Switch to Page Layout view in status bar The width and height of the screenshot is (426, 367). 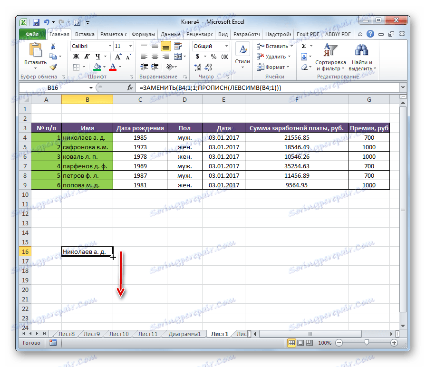tap(300, 343)
